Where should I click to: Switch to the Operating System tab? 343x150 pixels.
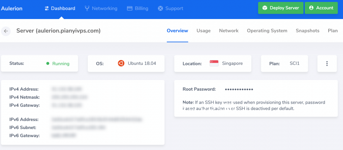point(267,31)
